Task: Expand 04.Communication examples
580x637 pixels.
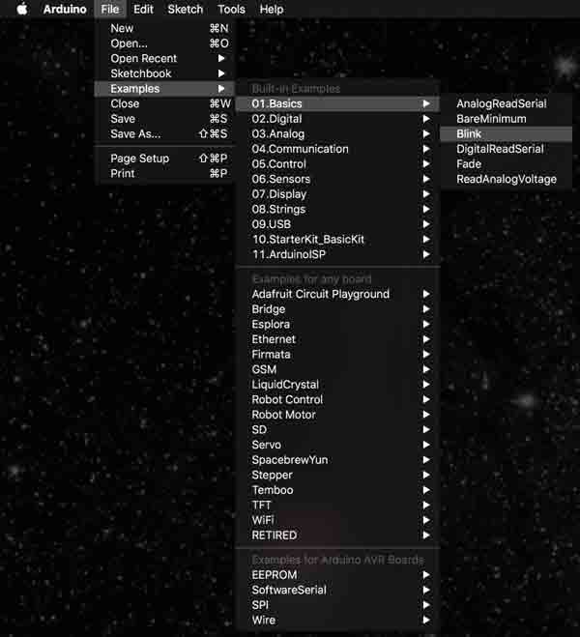Action: (x=338, y=149)
